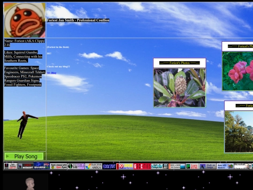Viewport: 253px width, 190px height.
Task: Open the My Blog link
Action: 52,73
